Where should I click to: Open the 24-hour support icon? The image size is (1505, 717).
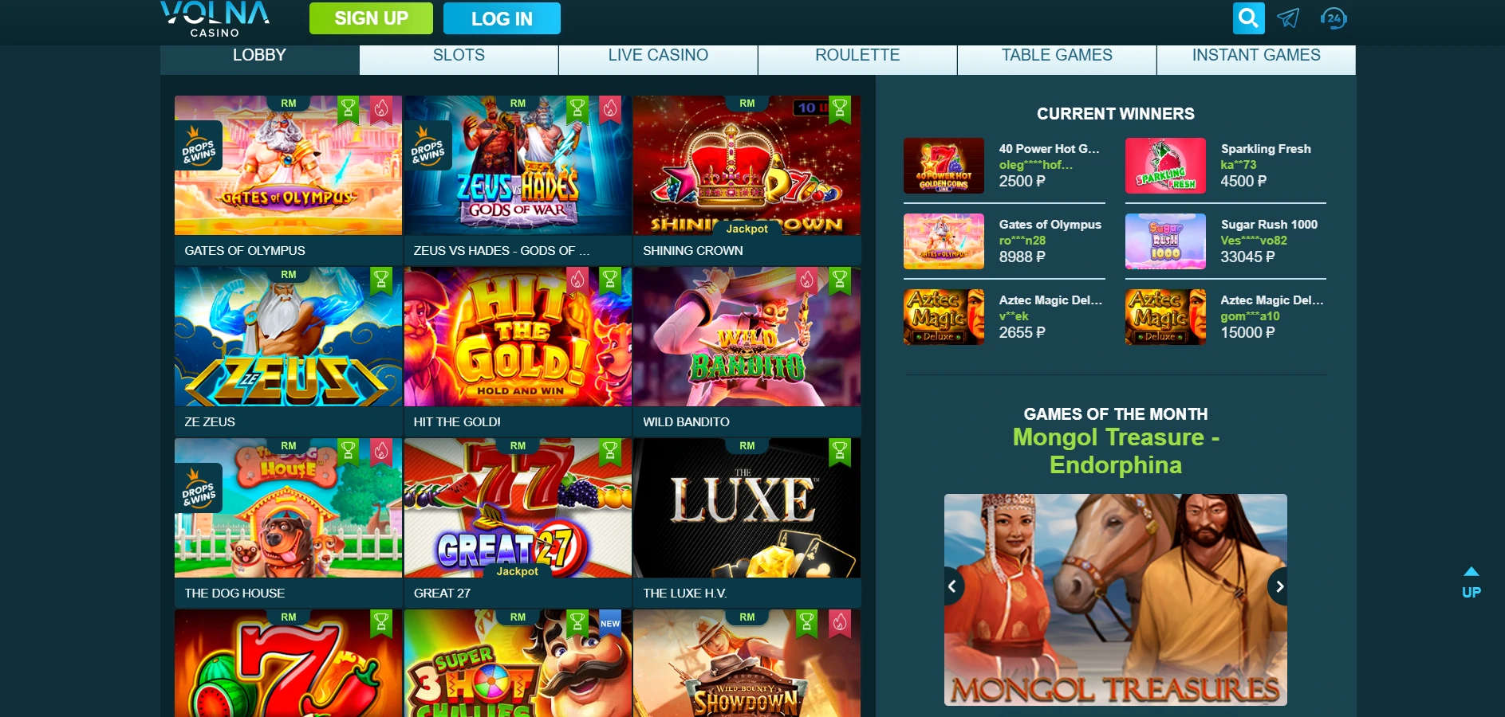click(1334, 18)
